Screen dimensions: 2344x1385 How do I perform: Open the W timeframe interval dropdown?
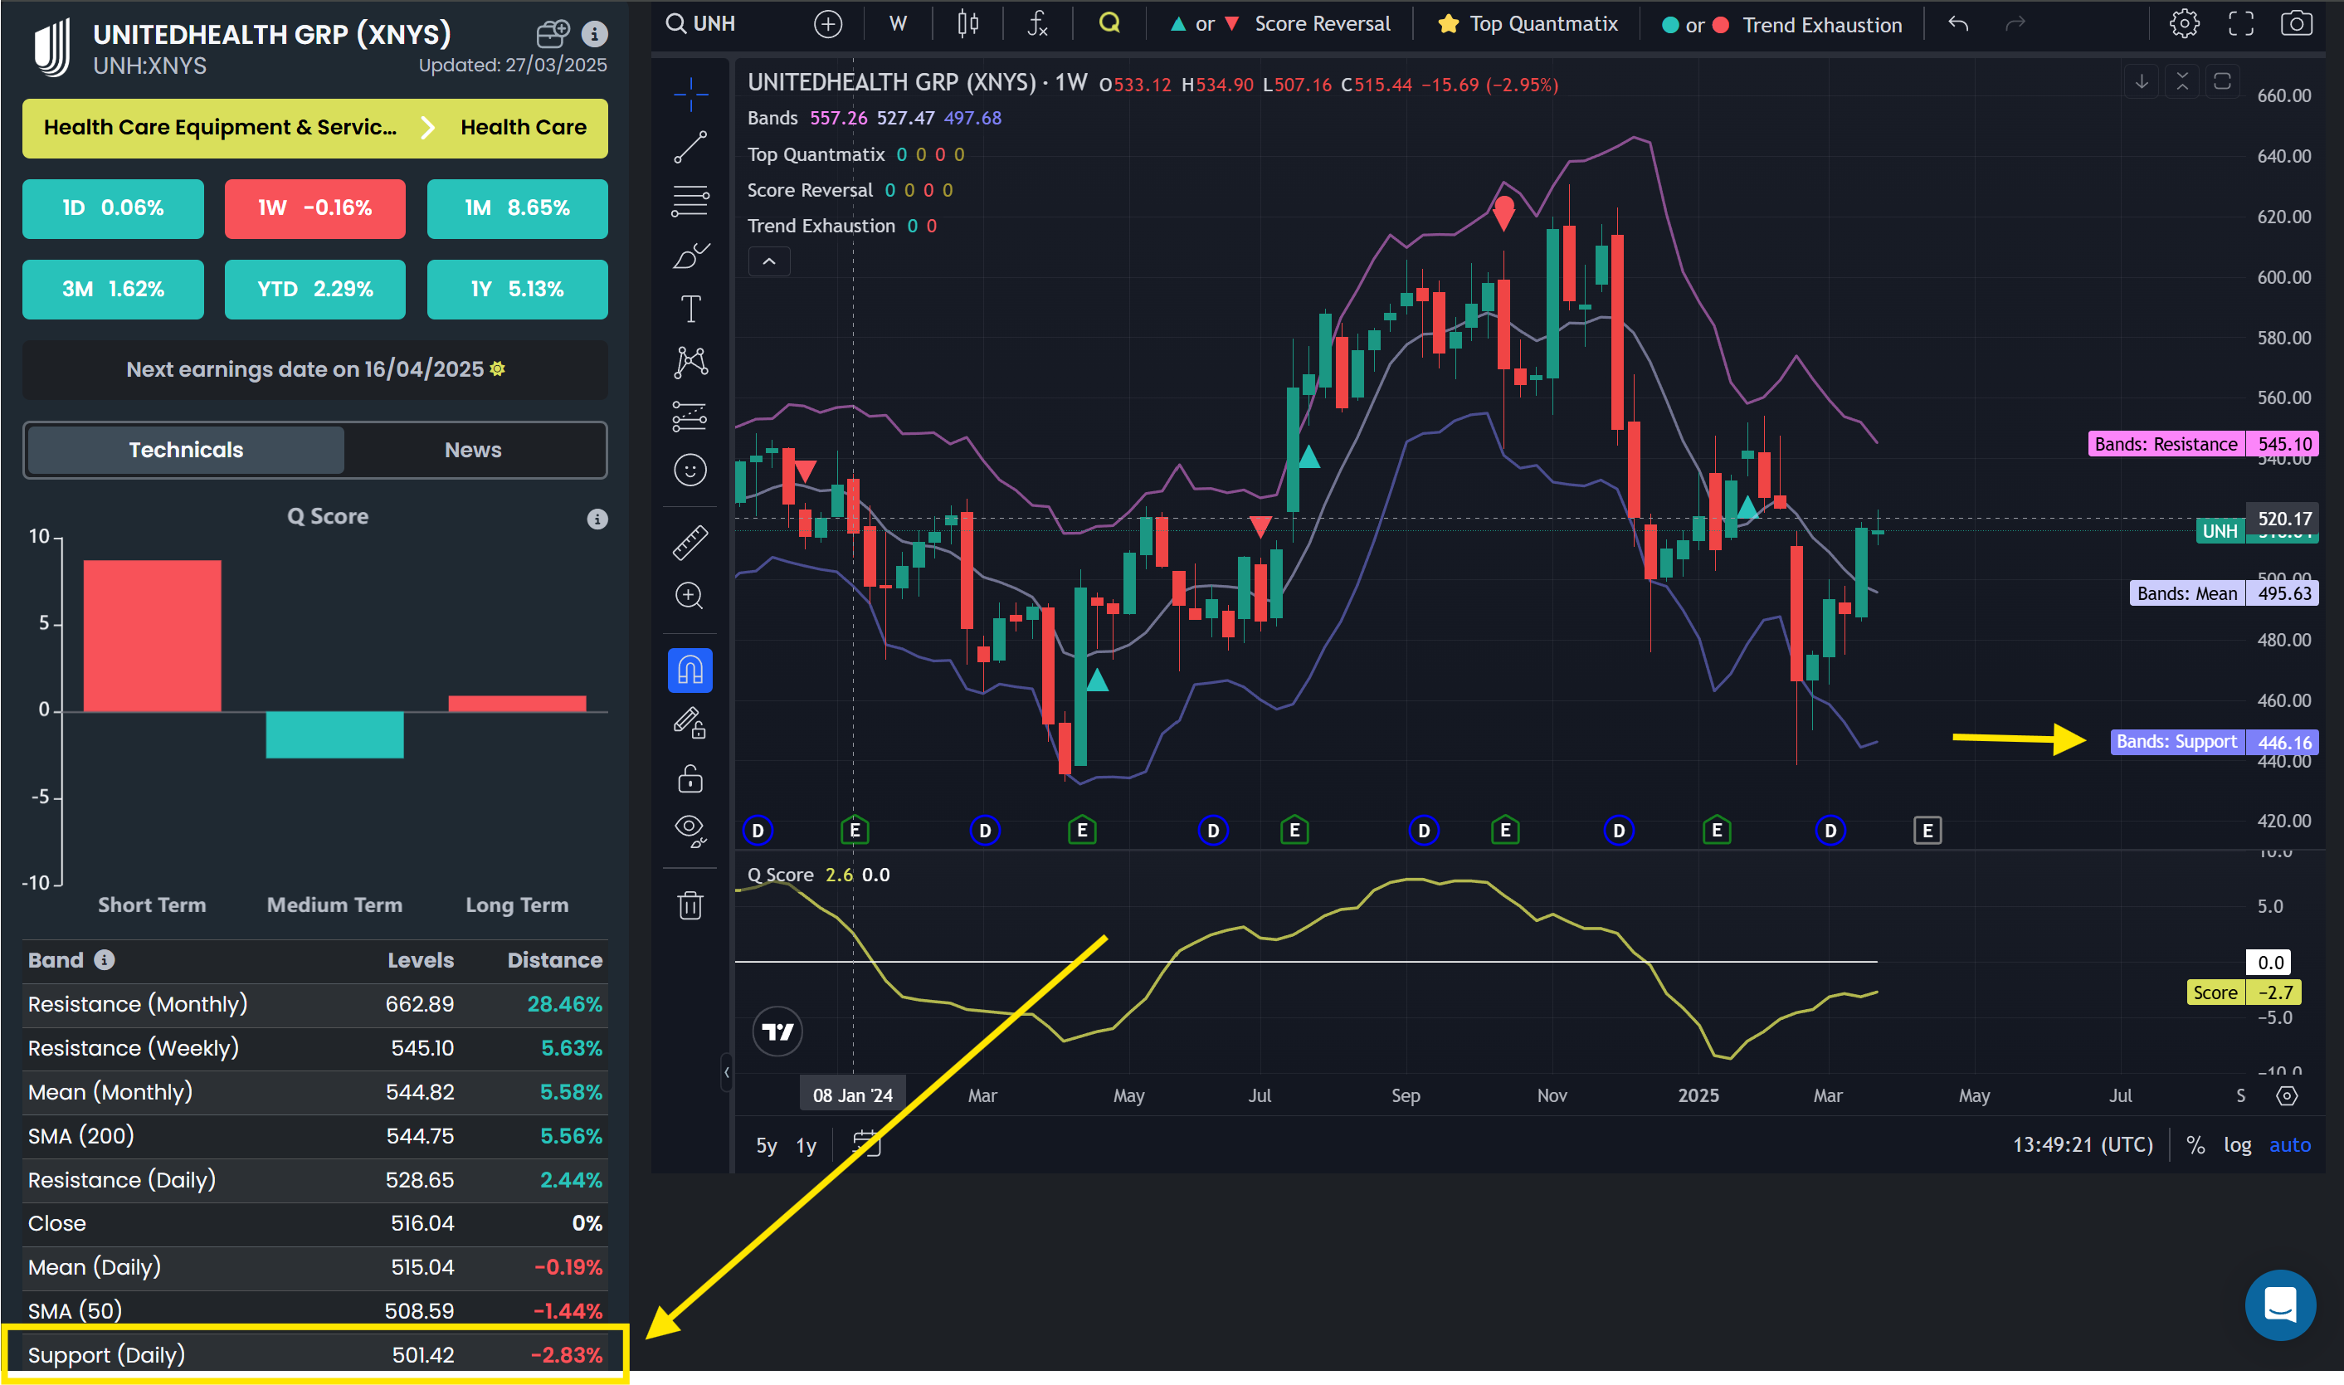point(898,23)
